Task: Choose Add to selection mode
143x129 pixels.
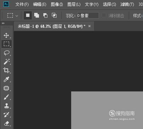Action: pos(37,15)
